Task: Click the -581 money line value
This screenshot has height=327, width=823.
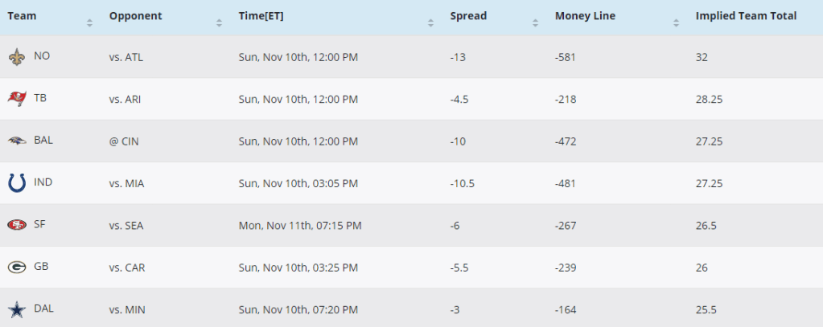Action: [x=566, y=57]
